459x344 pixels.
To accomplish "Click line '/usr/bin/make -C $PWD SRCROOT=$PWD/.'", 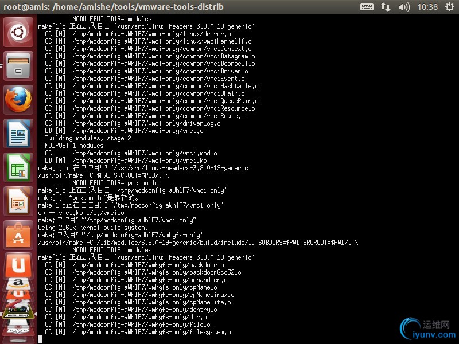I will (x=103, y=175).
